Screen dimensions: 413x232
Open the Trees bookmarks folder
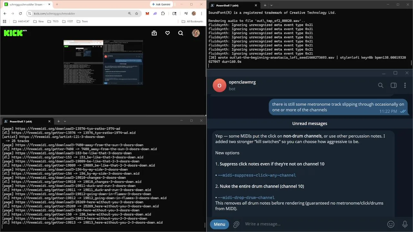pyautogui.click(x=82, y=21)
